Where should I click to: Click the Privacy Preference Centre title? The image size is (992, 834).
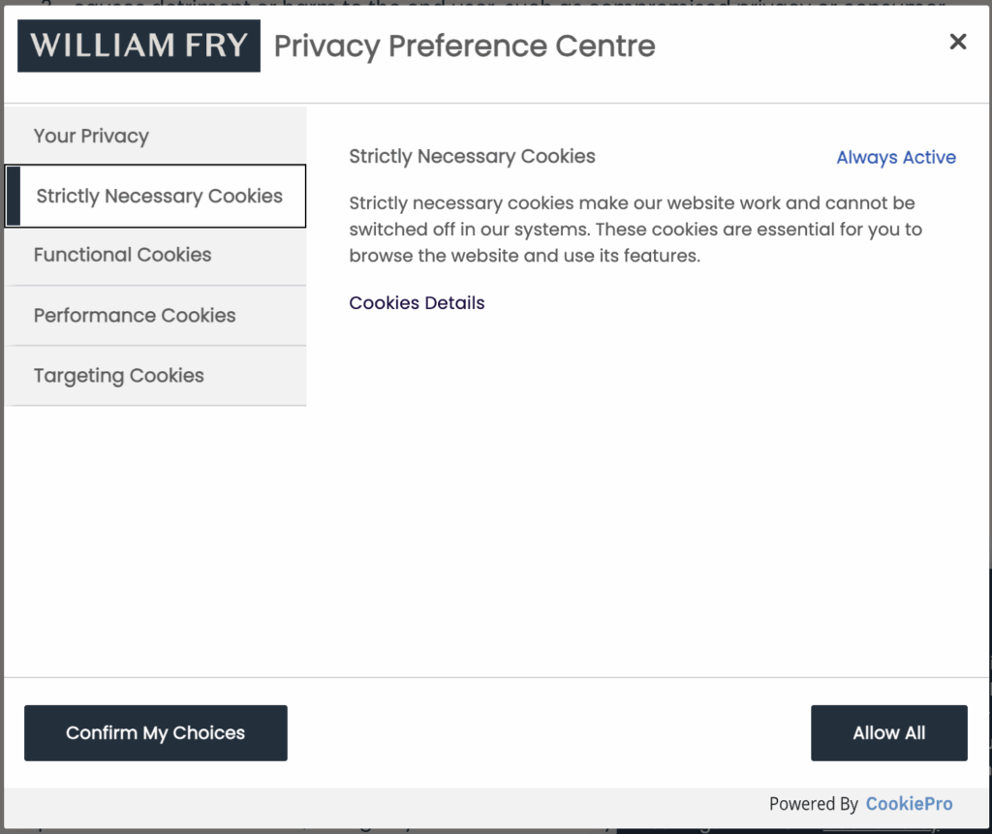point(464,46)
